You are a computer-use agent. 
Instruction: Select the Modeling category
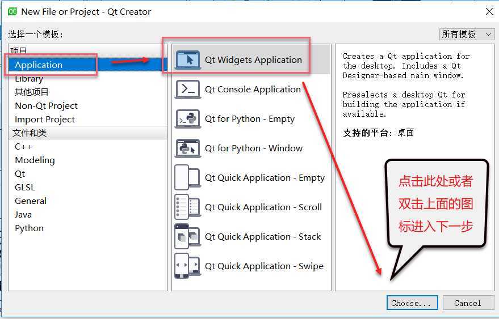click(88, 160)
